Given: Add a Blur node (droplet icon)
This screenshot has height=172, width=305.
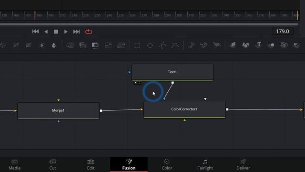Looking at the screenshot, I should [x=54, y=45].
